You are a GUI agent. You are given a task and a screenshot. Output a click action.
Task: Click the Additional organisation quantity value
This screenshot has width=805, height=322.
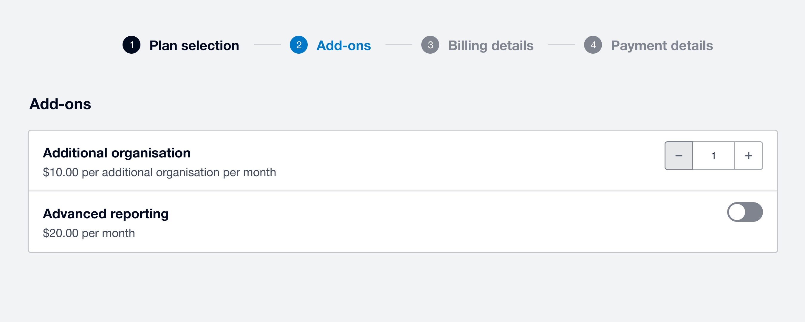[713, 155]
